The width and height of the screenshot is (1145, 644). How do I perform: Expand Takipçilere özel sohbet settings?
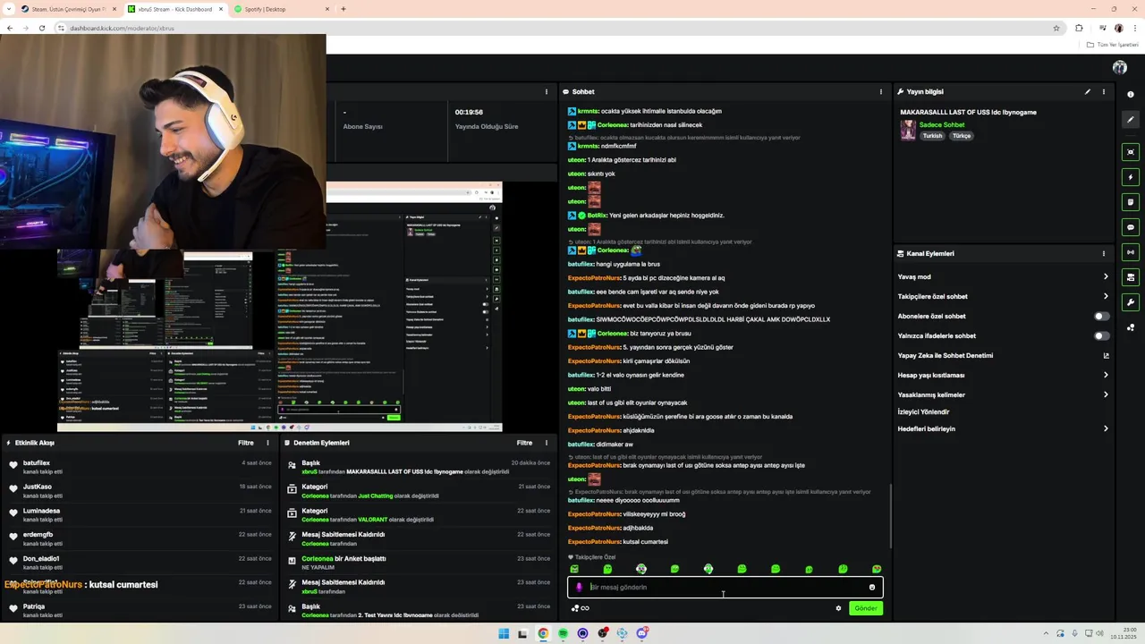point(1106,296)
